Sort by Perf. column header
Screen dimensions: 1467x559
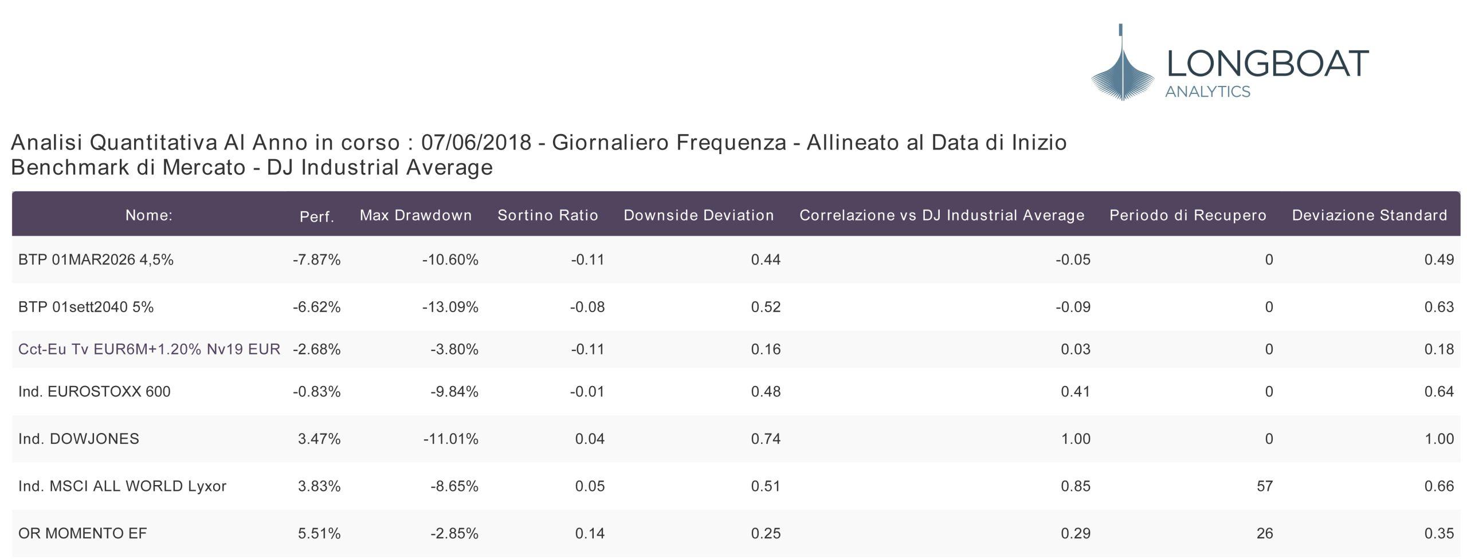point(317,216)
